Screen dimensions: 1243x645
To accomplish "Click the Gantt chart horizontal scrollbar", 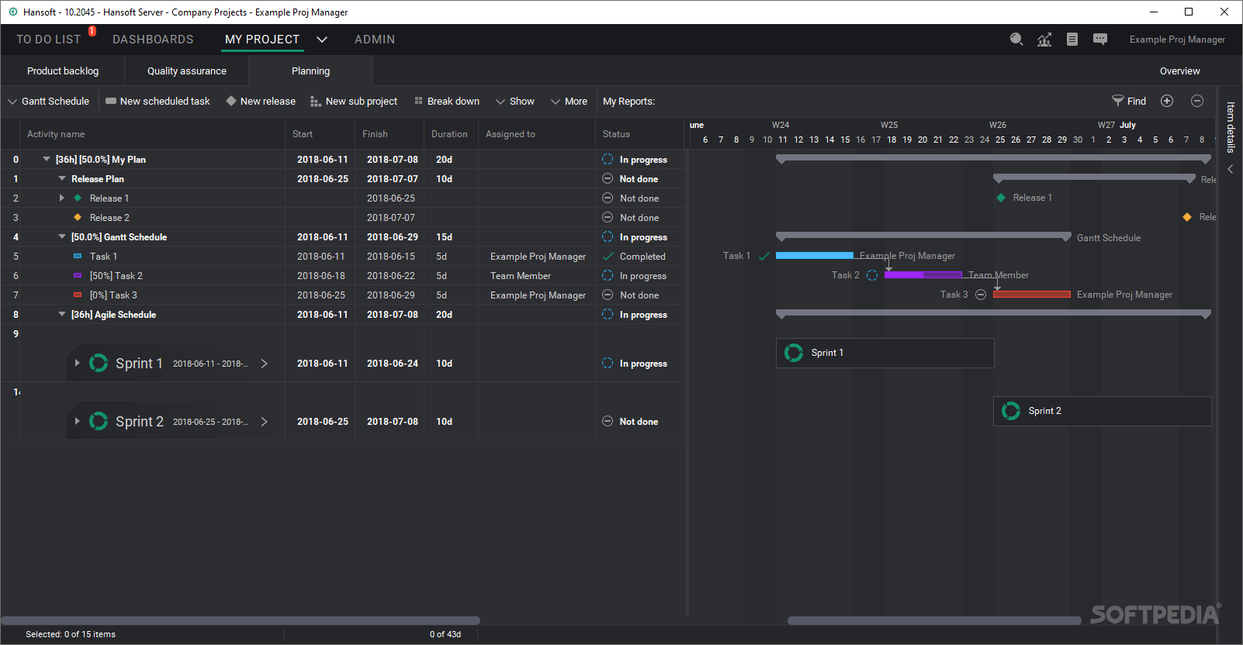I will 934,620.
